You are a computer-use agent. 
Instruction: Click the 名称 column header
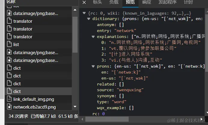tap(11, 1)
